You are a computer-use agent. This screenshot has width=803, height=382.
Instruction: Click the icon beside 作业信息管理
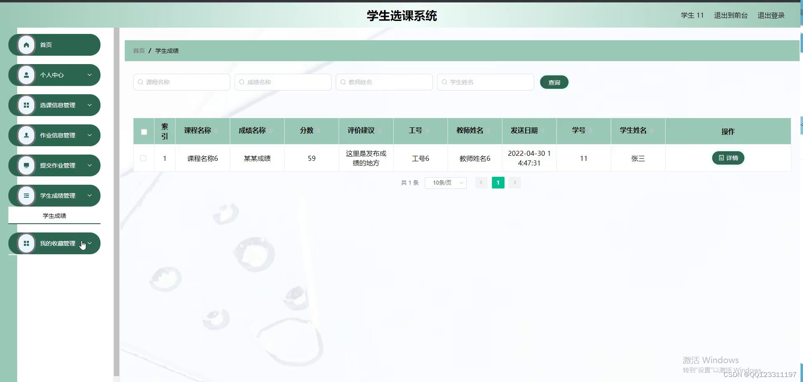tap(26, 135)
